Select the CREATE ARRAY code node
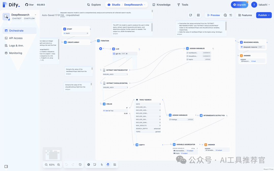 (76, 42)
